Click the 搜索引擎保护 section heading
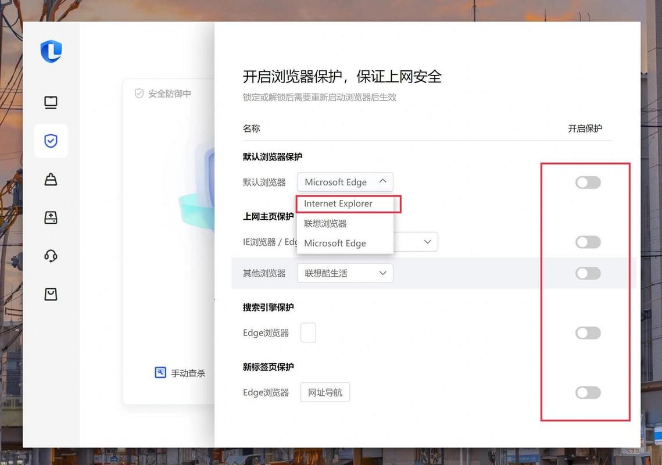The height and width of the screenshot is (465, 662). coord(268,307)
